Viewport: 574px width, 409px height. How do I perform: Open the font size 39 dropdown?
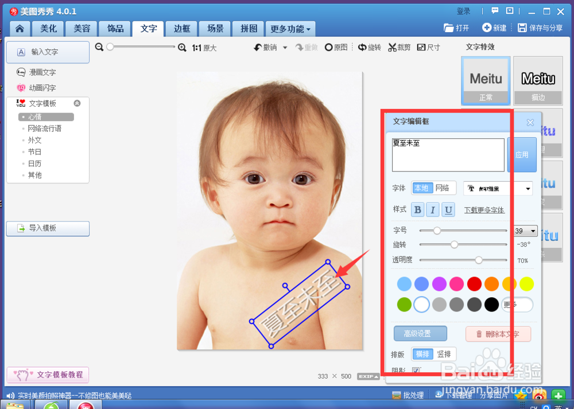[x=525, y=231]
